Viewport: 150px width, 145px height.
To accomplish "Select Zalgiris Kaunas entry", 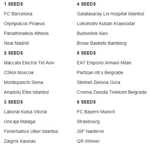I will point(20,141).
